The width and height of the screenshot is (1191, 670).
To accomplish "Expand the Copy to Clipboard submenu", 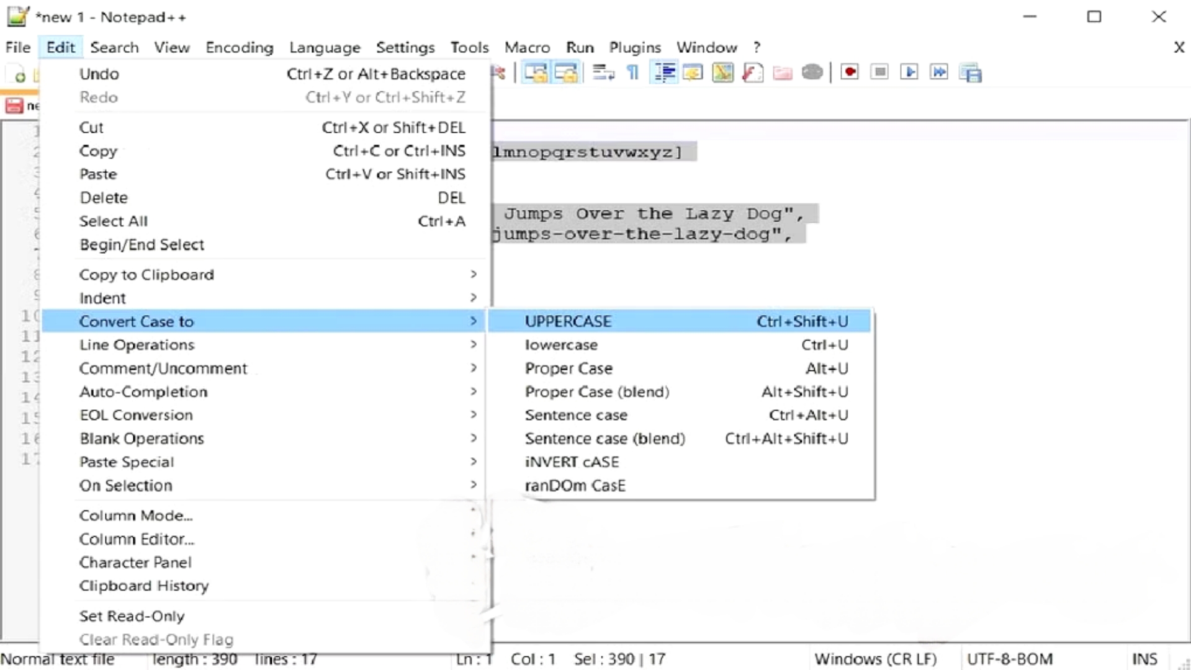I will click(x=146, y=274).
